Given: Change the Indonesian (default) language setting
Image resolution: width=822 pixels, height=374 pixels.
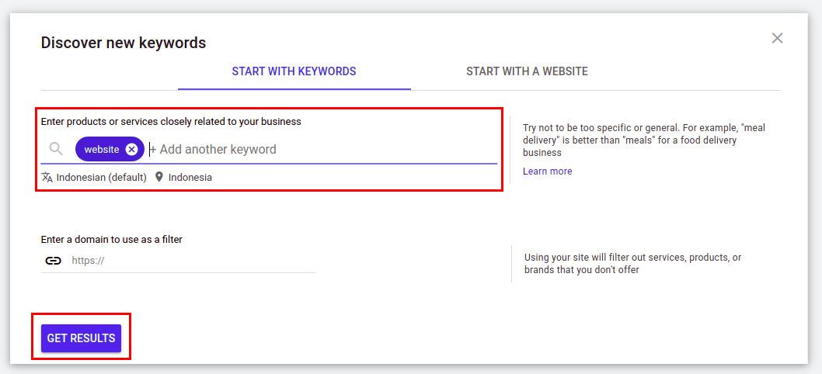Looking at the screenshot, I should pos(101,177).
